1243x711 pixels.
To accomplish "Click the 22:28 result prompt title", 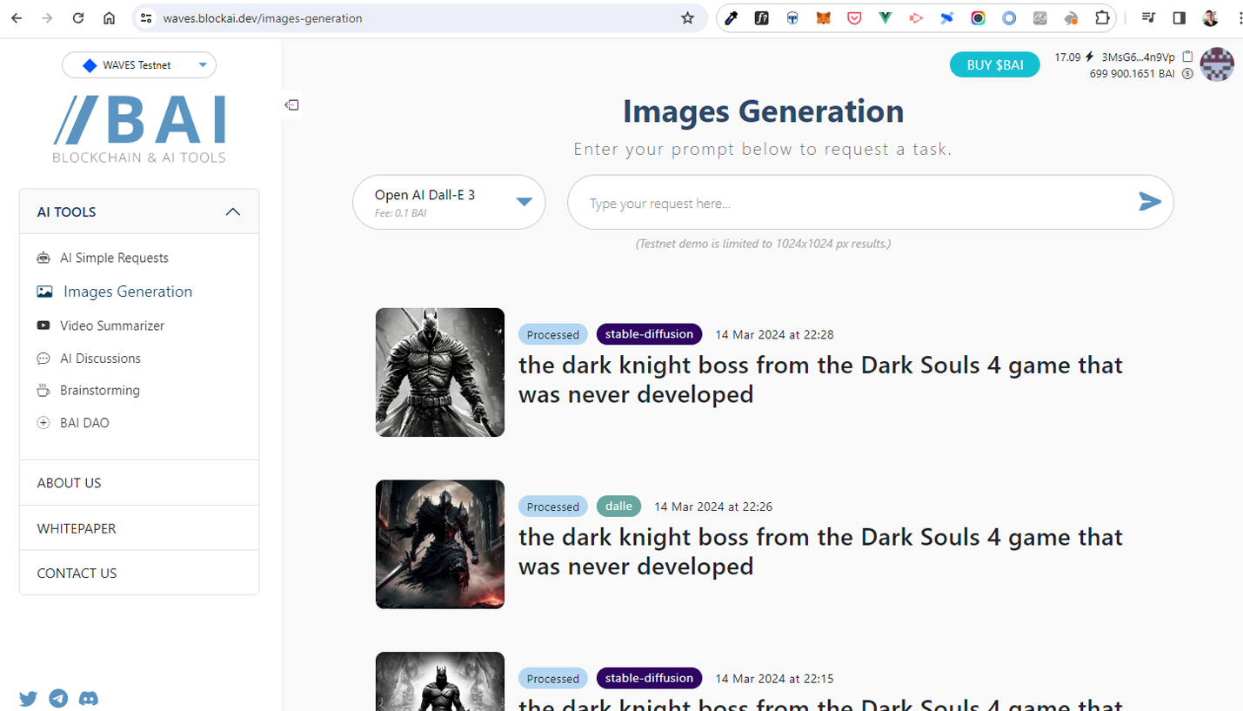I will (820, 379).
